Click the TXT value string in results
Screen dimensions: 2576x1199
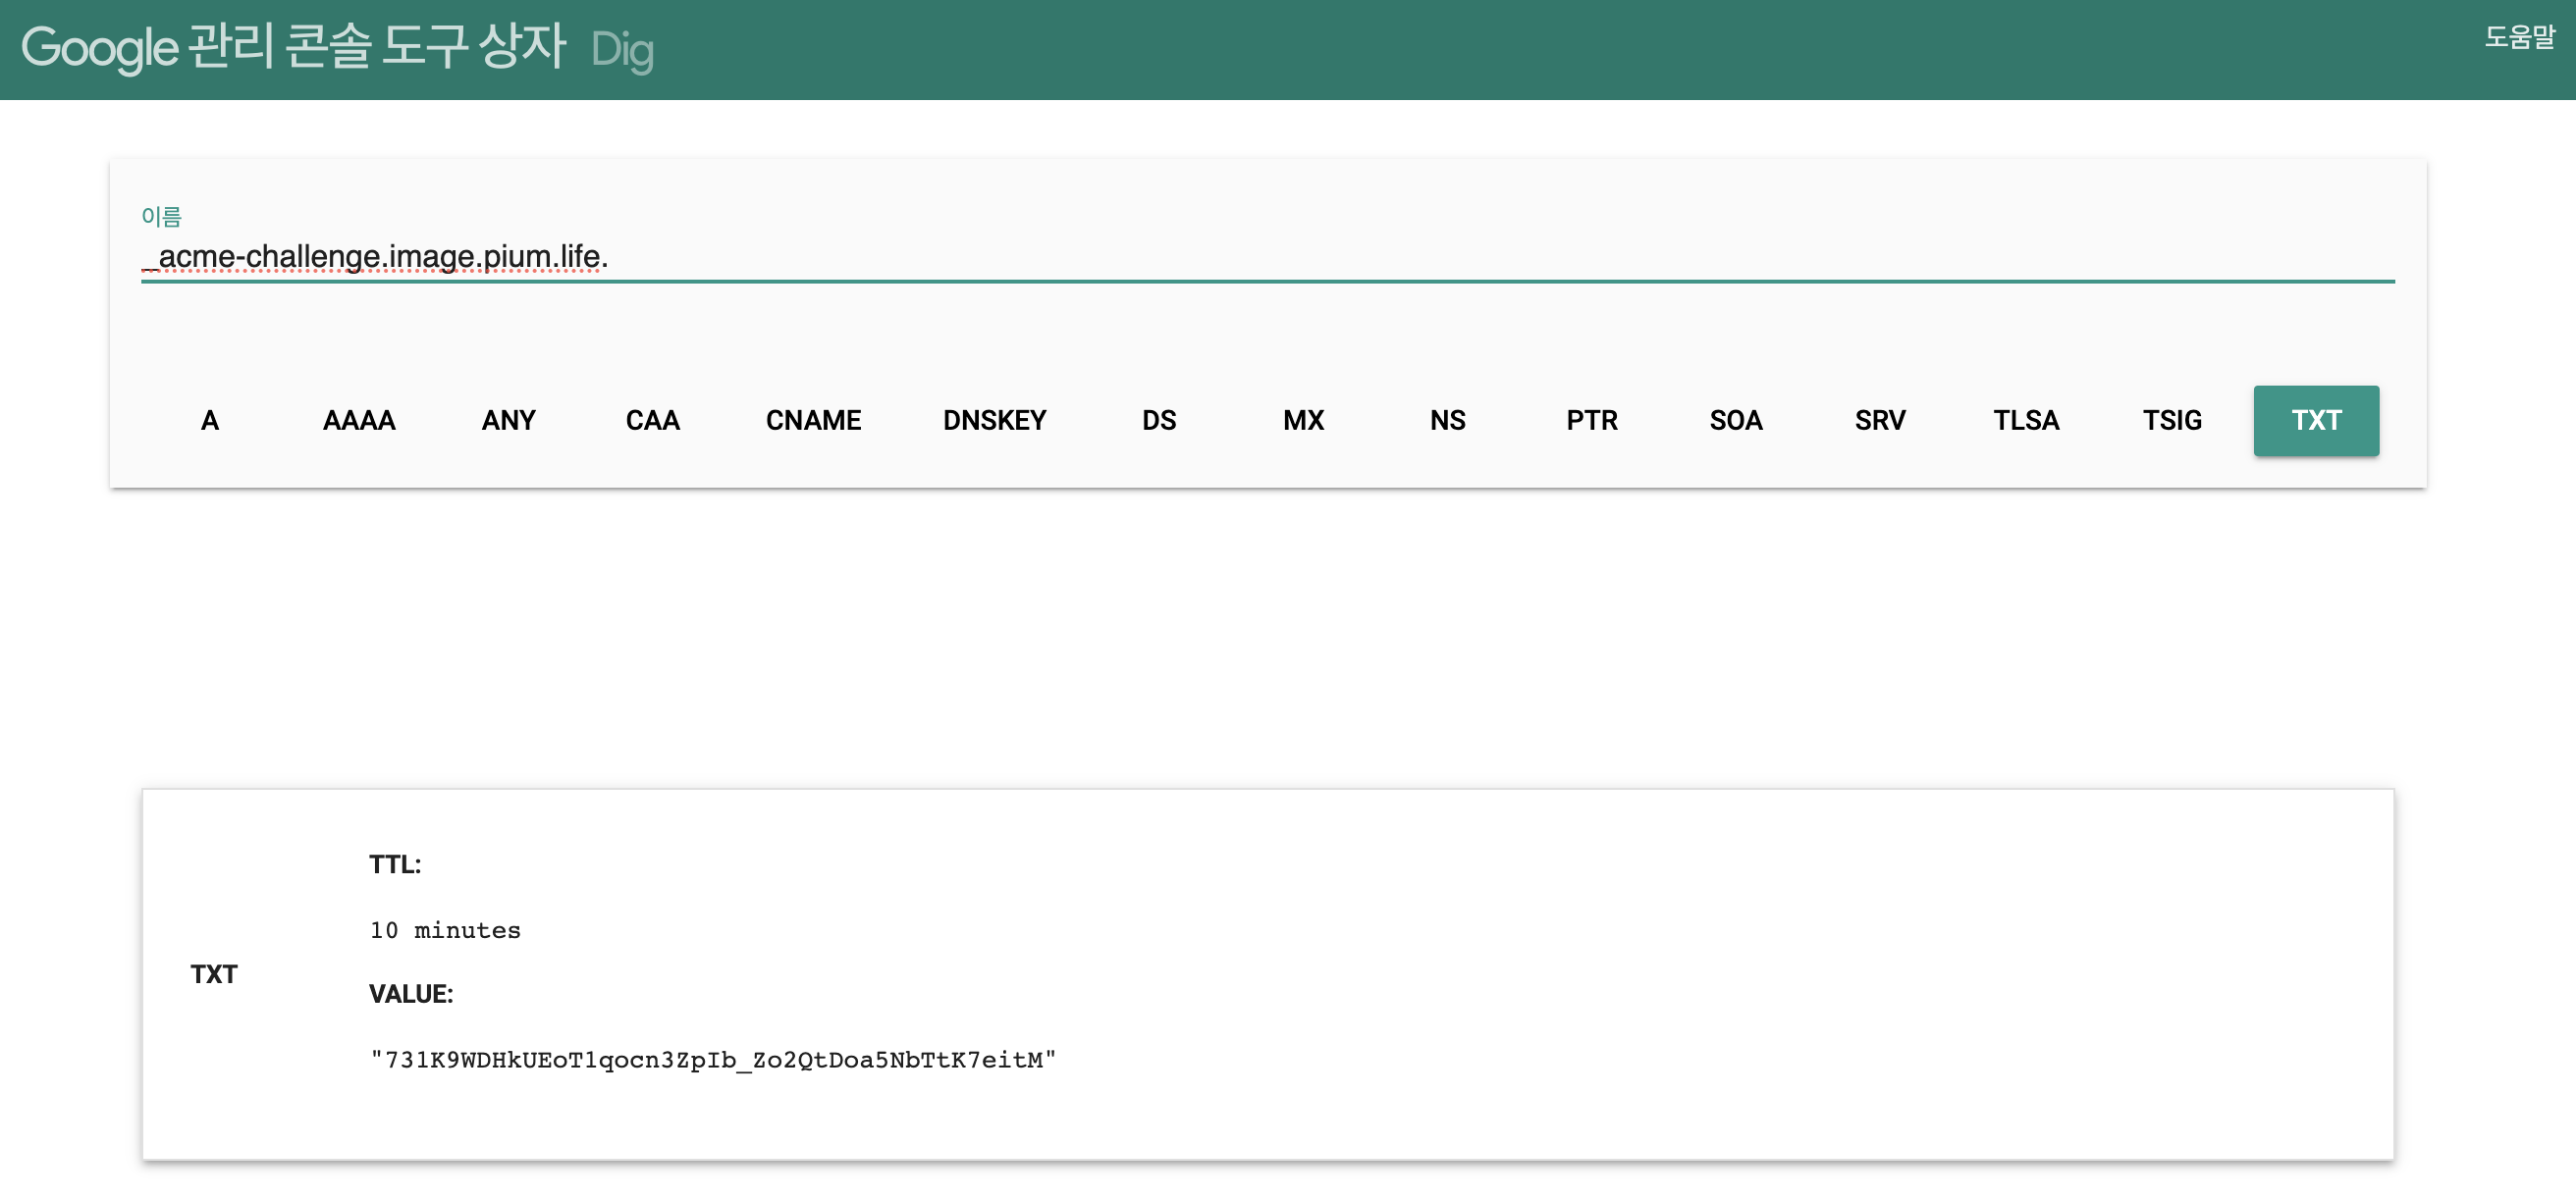(713, 1060)
